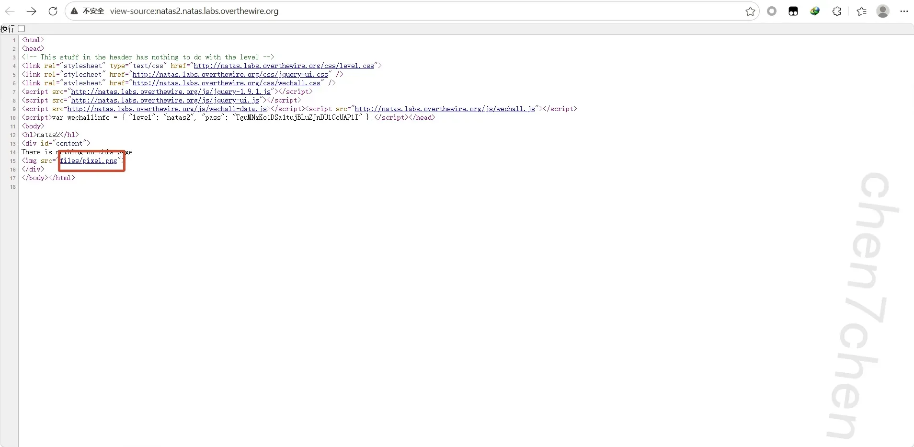
Task: Open the extensions puzzle icon
Action: (837, 11)
